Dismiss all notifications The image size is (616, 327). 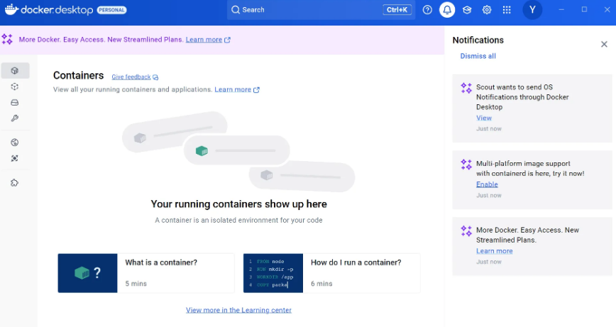(478, 56)
